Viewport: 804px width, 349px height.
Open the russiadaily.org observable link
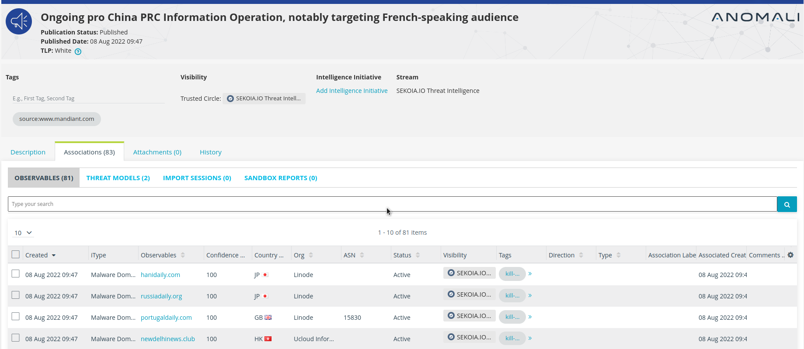[161, 296]
